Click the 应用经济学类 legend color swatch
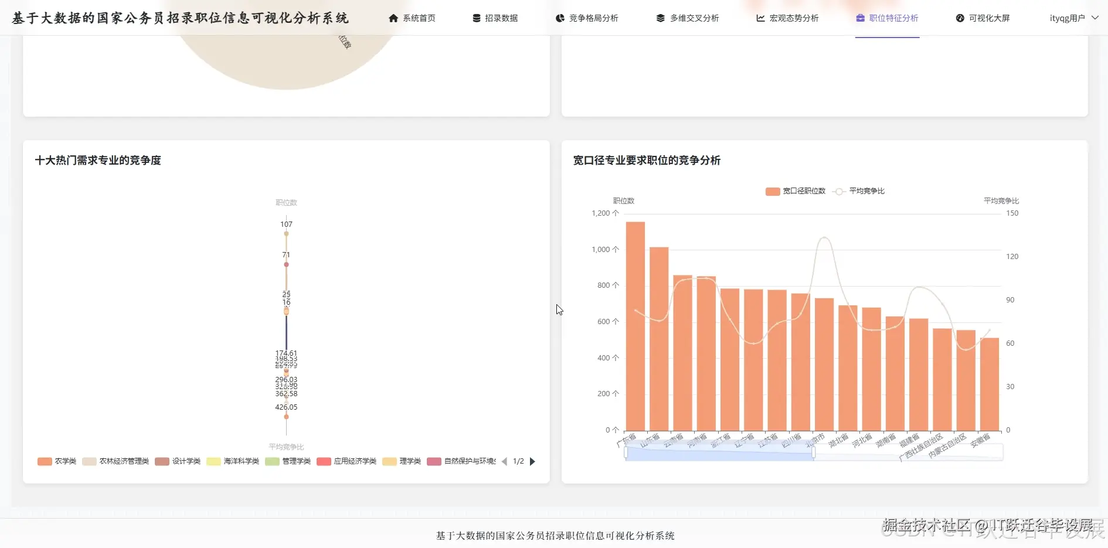This screenshot has height=548, width=1108. (324, 461)
